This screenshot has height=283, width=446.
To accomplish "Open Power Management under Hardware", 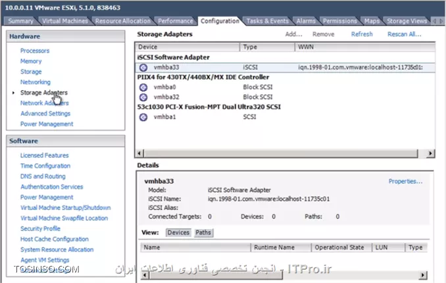I will pyautogui.click(x=47, y=124).
